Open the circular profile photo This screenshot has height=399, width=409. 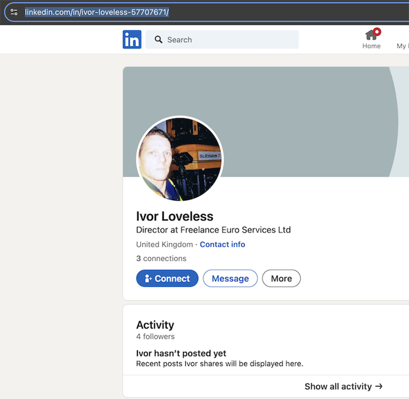click(x=179, y=159)
